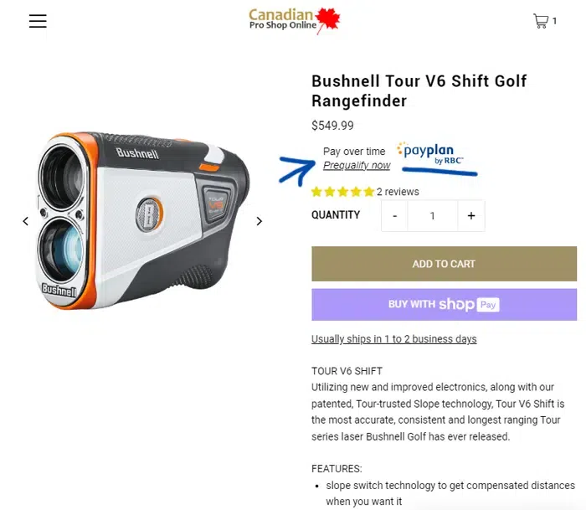Viewport: 586px width, 510px height.
Task: Click the $549.99 price text
Action: tap(332, 126)
